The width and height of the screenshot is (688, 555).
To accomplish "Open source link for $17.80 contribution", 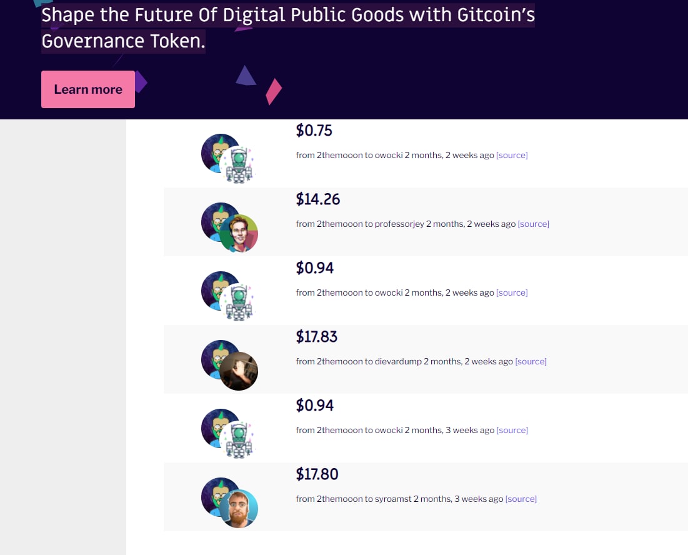I will click(x=521, y=499).
